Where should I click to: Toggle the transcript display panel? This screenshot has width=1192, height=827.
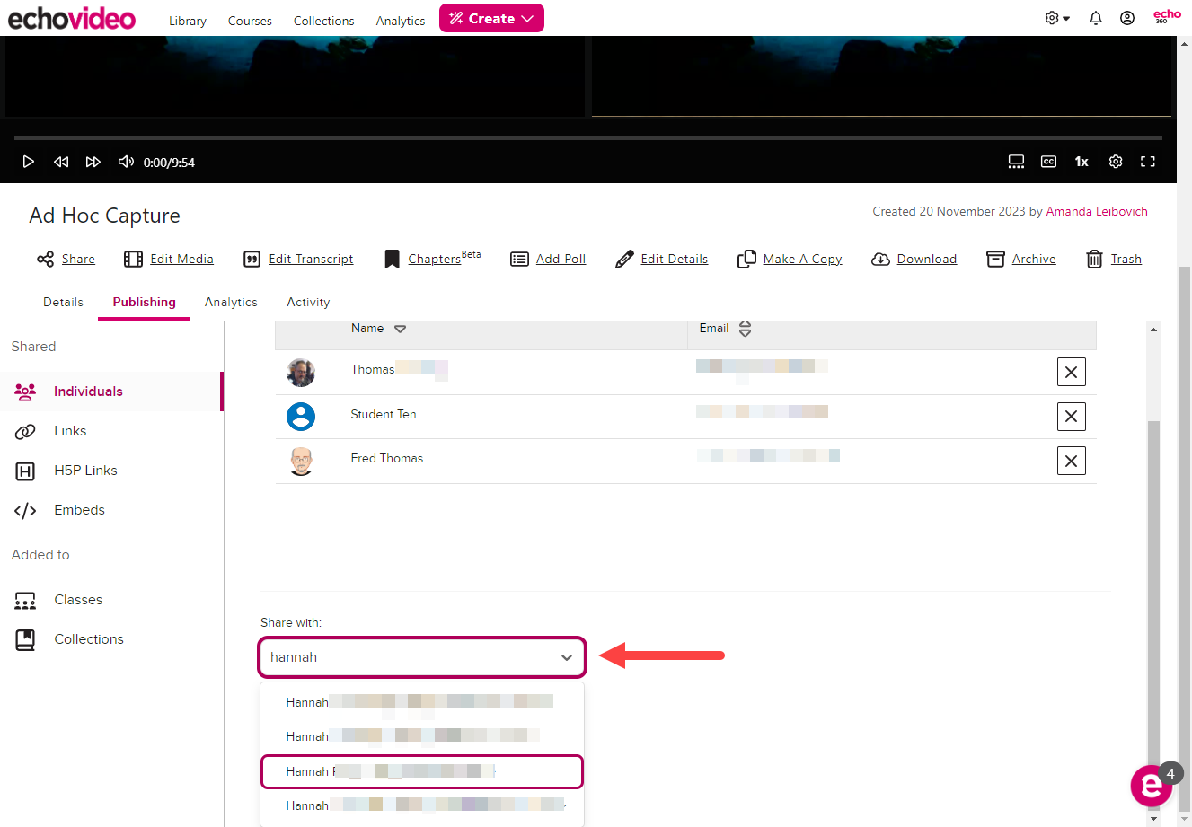pos(1016,162)
